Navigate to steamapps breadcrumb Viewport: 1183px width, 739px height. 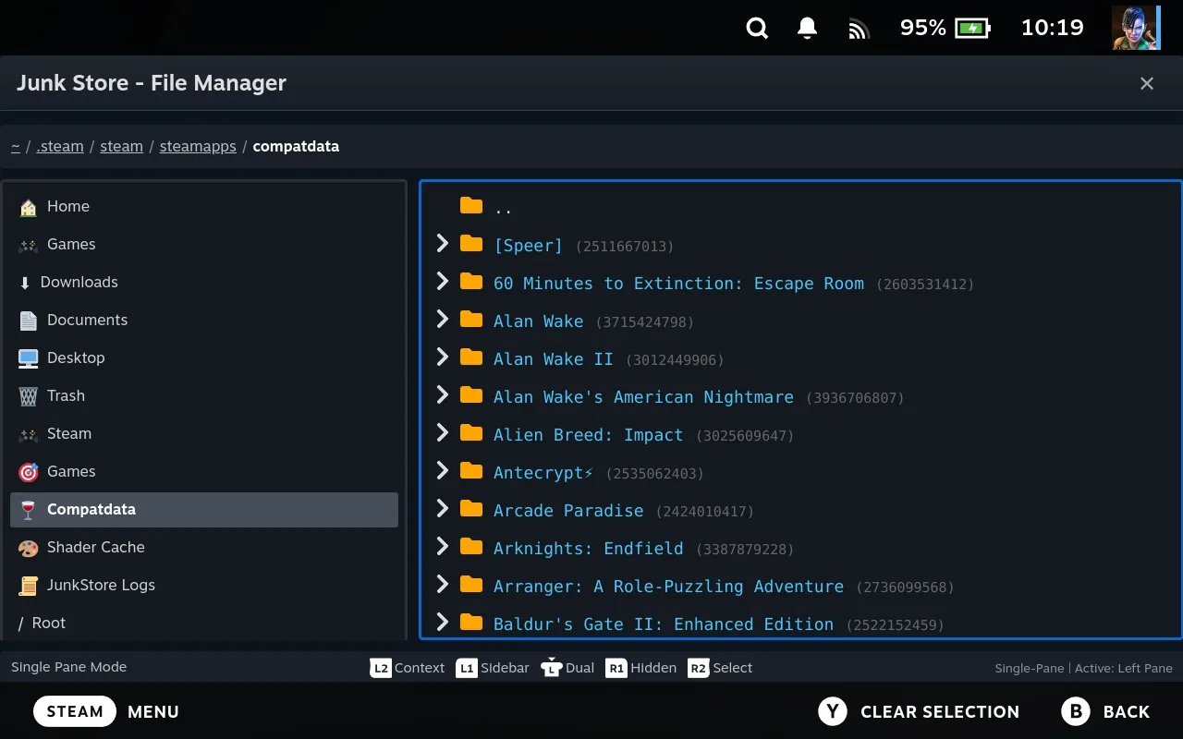point(198,146)
